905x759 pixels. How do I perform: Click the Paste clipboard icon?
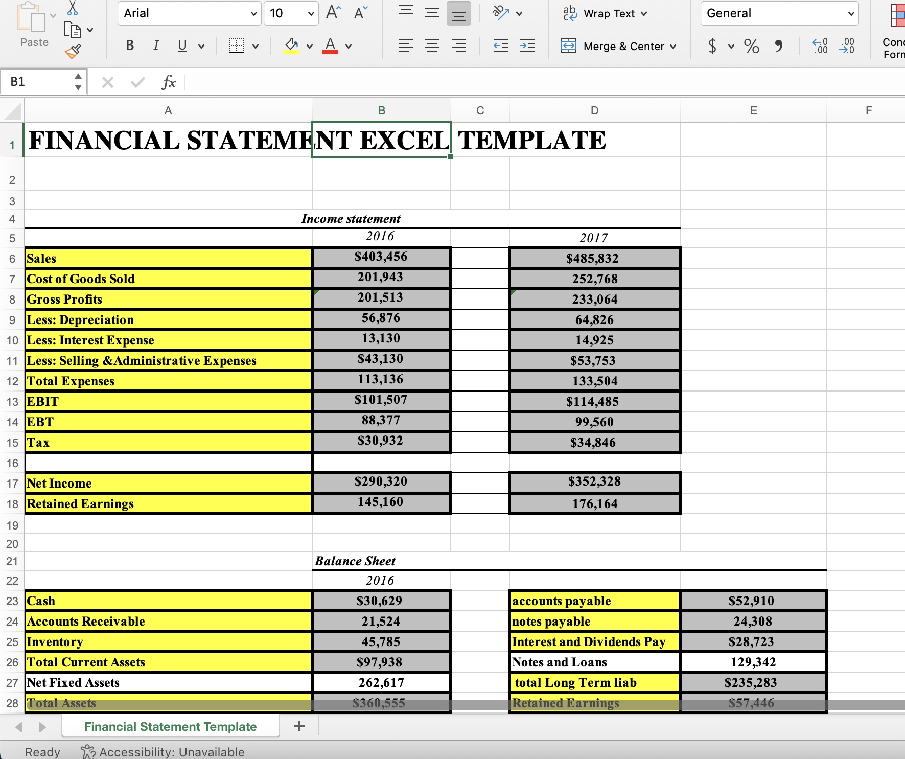31,17
